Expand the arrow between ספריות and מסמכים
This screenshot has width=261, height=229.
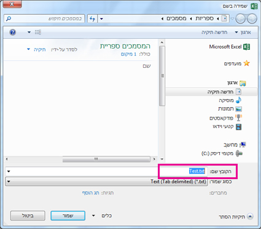coord(191,19)
